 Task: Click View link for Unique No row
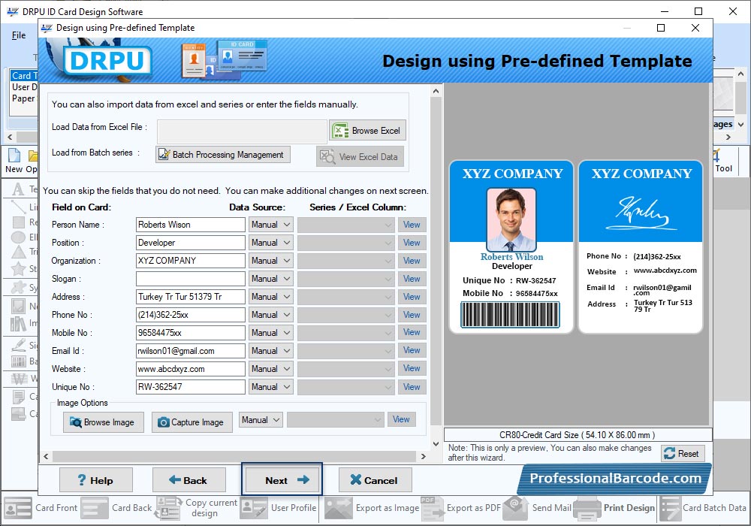pos(412,387)
